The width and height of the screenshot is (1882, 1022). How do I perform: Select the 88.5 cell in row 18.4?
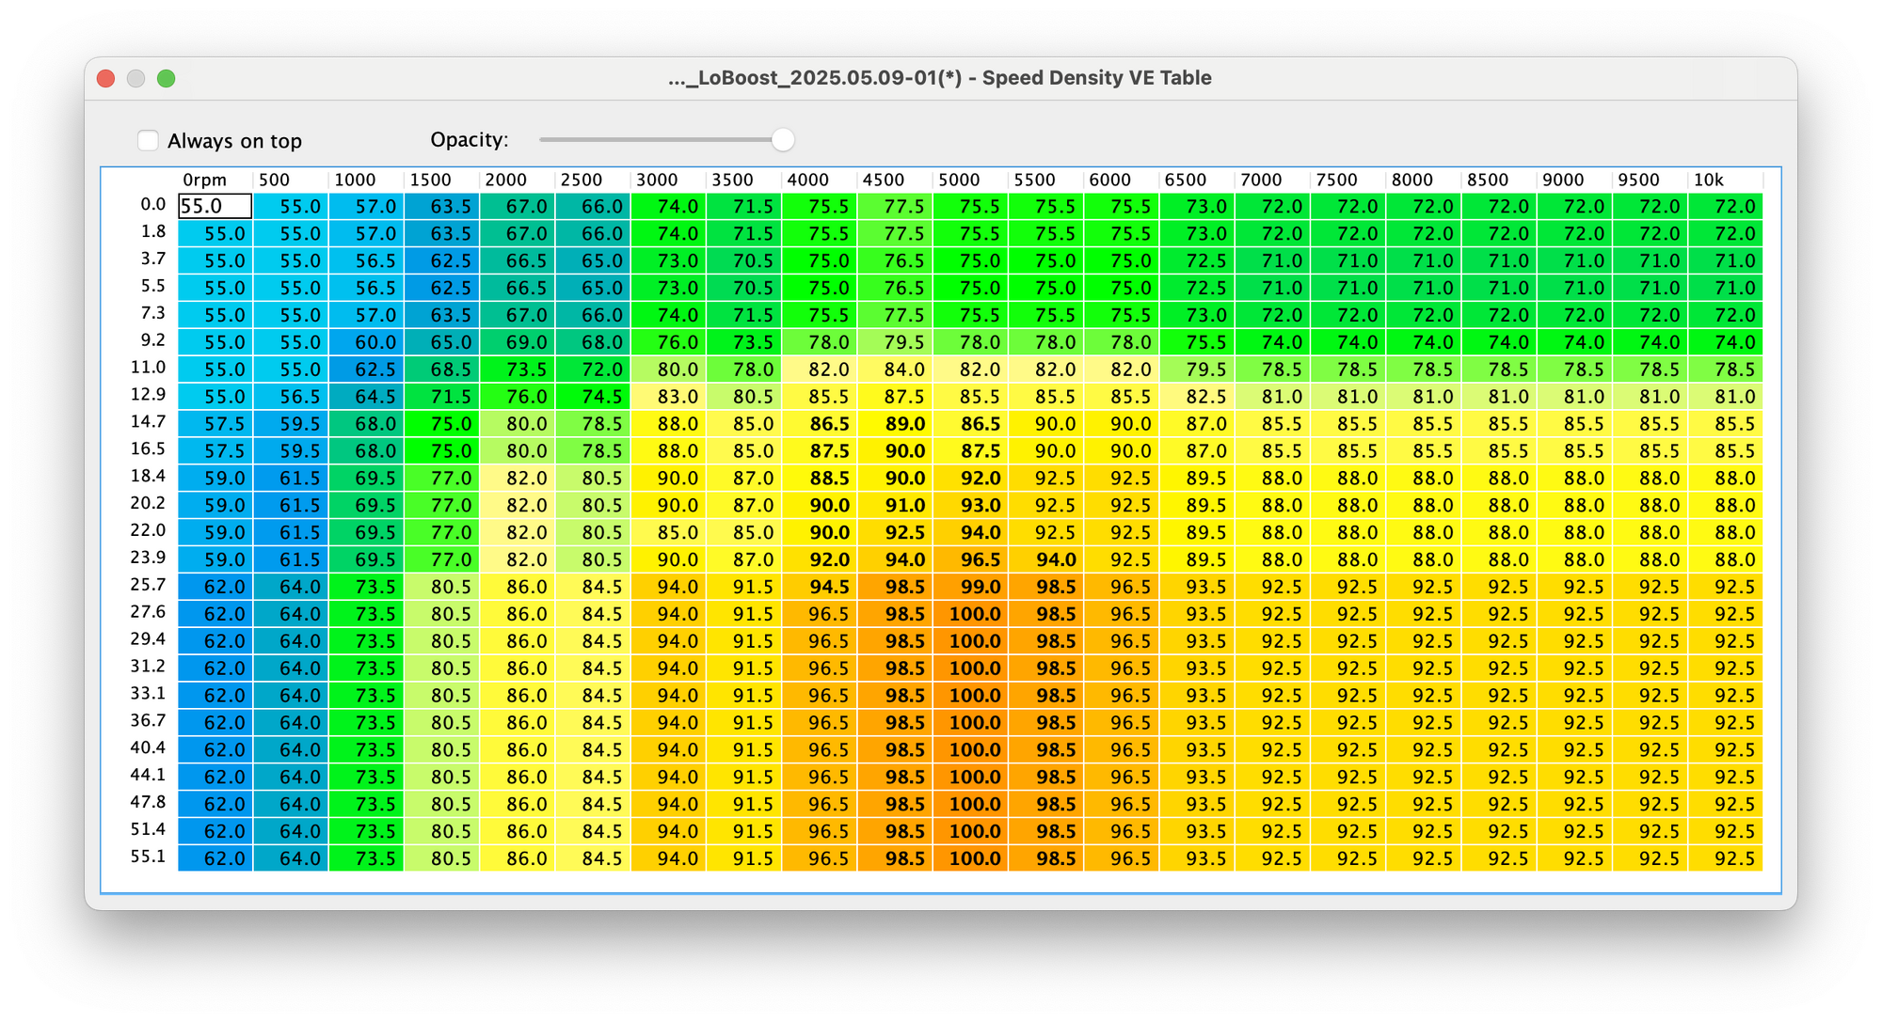pos(820,478)
